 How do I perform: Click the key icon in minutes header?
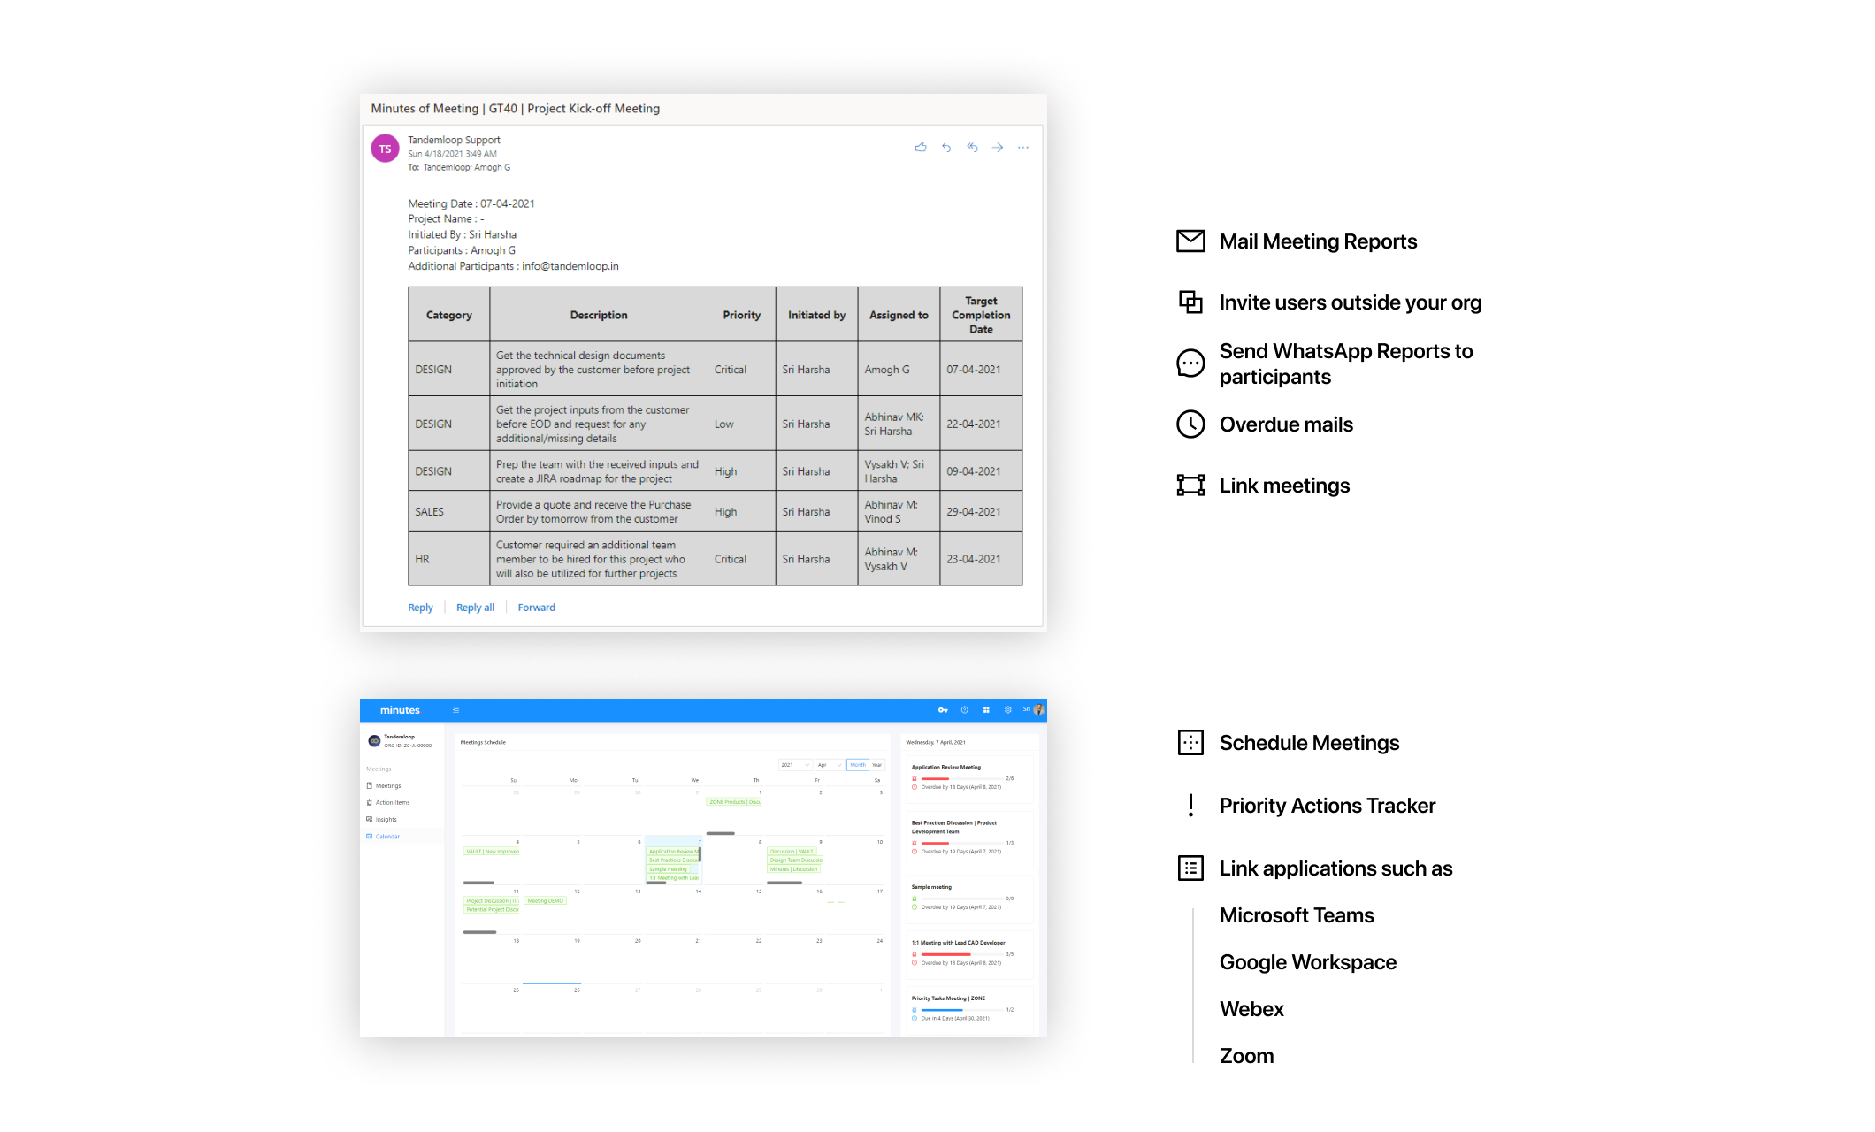(943, 710)
